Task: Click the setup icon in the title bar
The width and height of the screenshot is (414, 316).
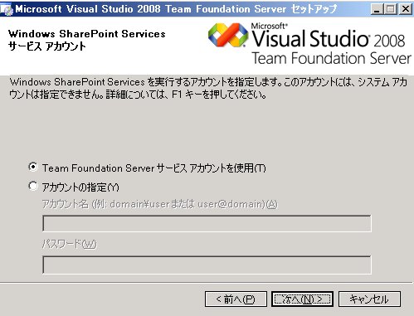Action: (x=7, y=9)
